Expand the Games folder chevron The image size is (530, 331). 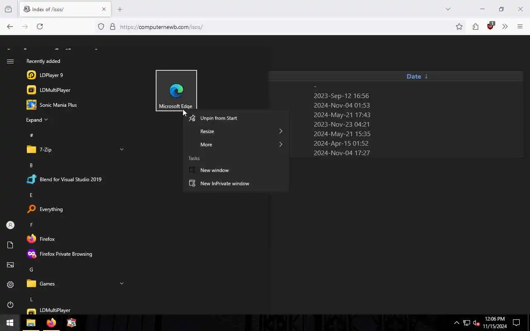121,283
